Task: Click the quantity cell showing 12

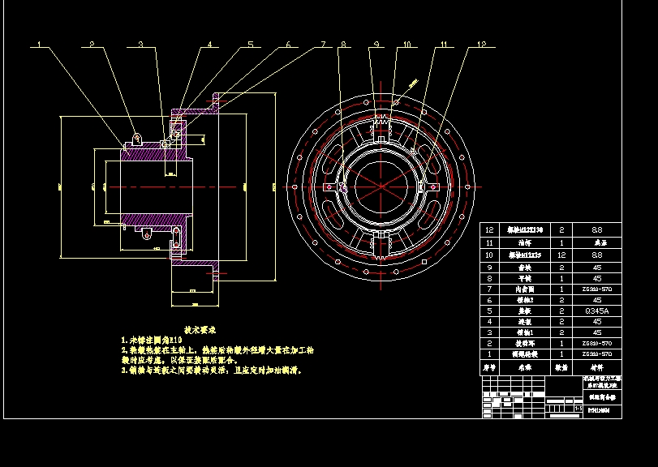Action: point(561,254)
